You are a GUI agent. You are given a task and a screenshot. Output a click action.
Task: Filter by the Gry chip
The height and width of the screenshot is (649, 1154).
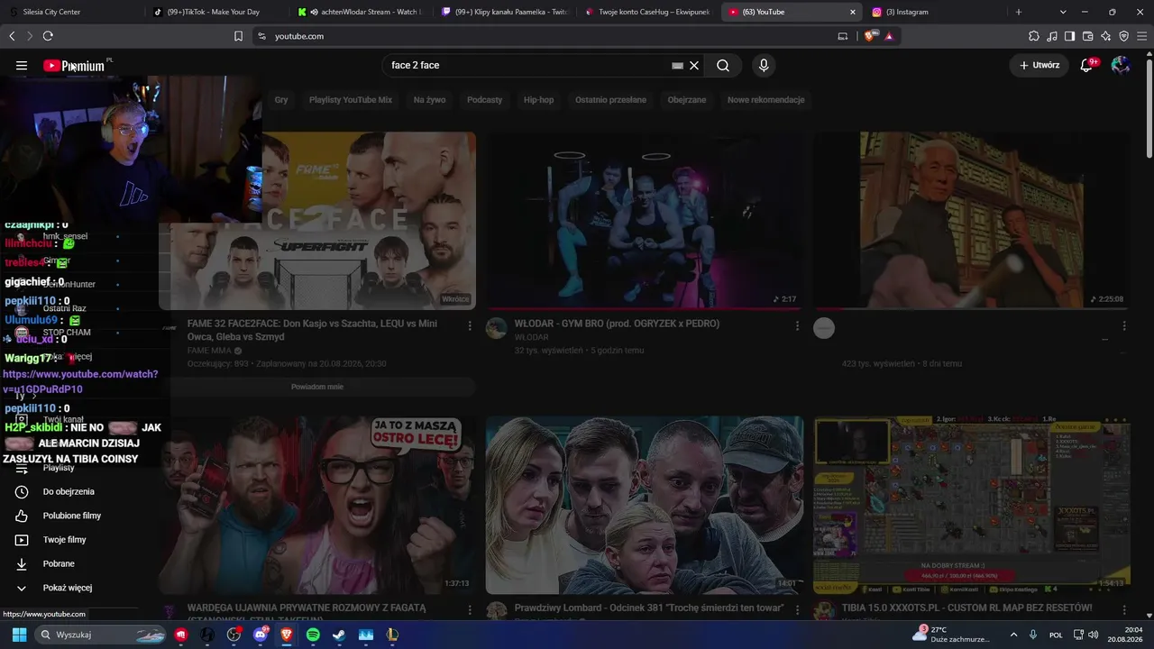281,100
